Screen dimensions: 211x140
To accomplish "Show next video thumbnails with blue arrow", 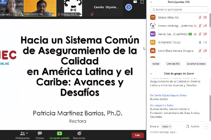I will 128,7.
